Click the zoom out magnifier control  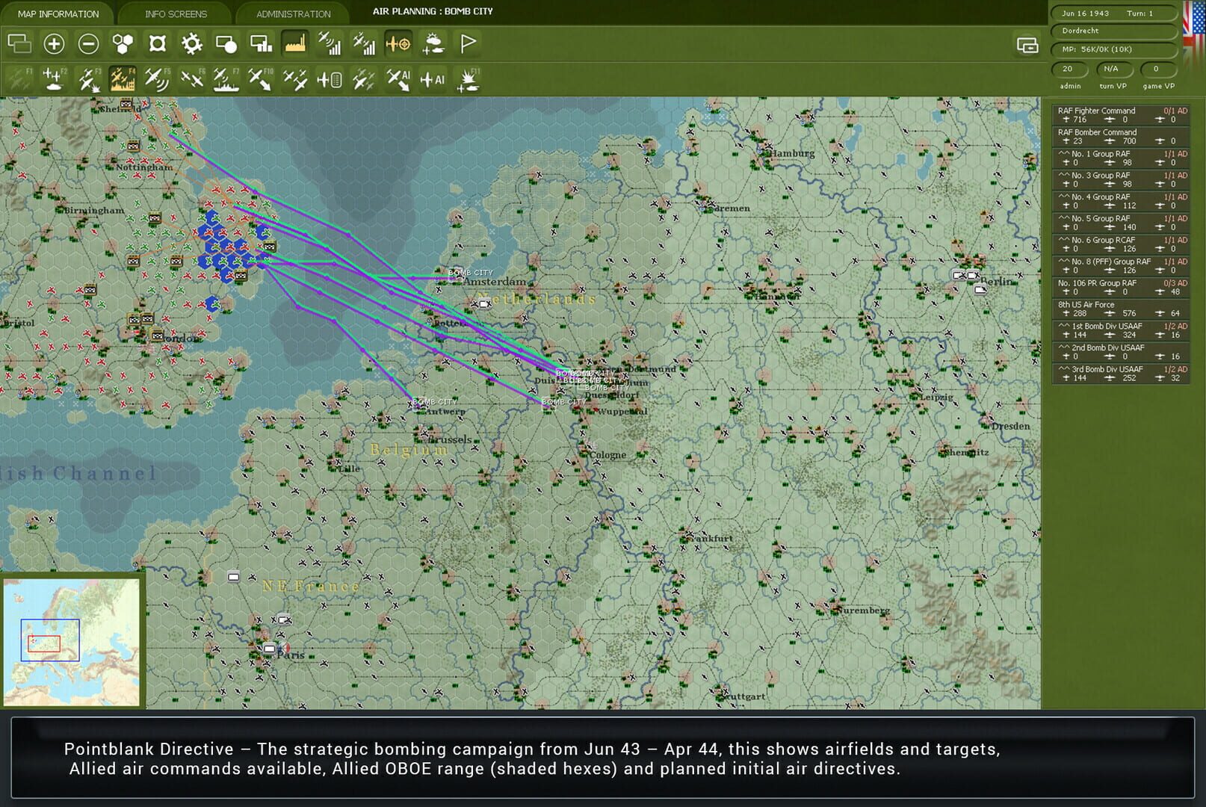[87, 45]
